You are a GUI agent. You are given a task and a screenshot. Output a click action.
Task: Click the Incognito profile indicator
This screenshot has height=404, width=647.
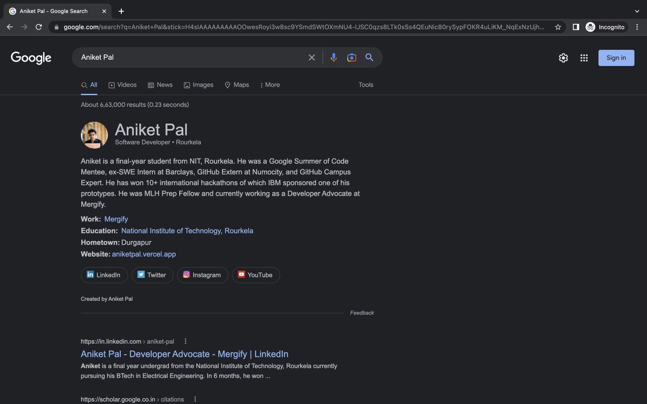click(605, 27)
